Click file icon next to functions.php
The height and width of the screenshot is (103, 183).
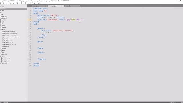coord(2,60)
